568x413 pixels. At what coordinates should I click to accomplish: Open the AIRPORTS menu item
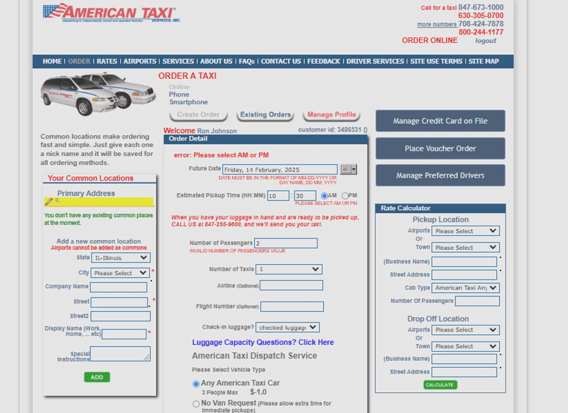(x=140, y=61)
